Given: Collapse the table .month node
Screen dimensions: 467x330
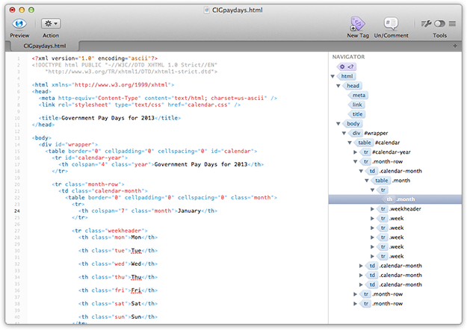Looking at the screenshot, I should point(367,181).
